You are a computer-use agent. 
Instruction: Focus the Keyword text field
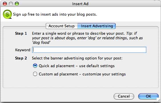pos(89,50)
